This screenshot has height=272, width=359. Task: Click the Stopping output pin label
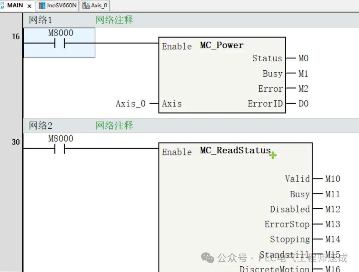tap(290, 239)
